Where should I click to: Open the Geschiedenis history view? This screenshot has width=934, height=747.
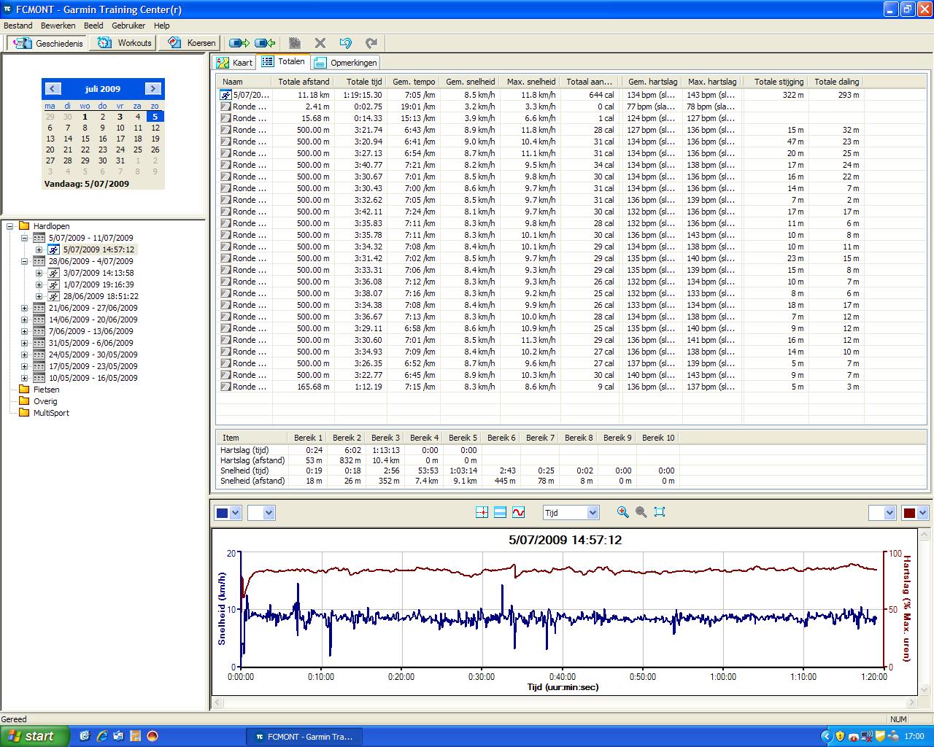coord(47,43)
